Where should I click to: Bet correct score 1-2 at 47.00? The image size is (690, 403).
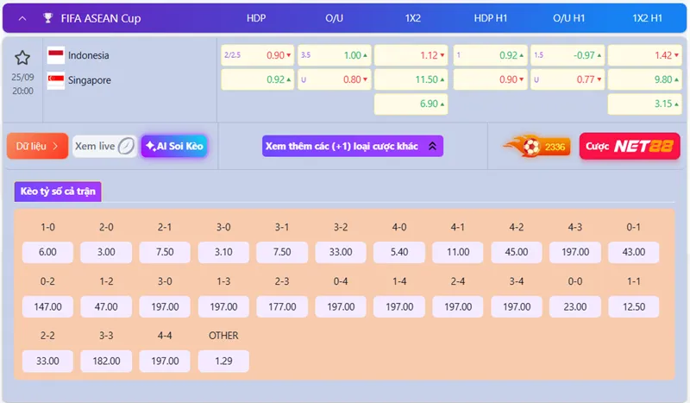(x=106, y=306)
